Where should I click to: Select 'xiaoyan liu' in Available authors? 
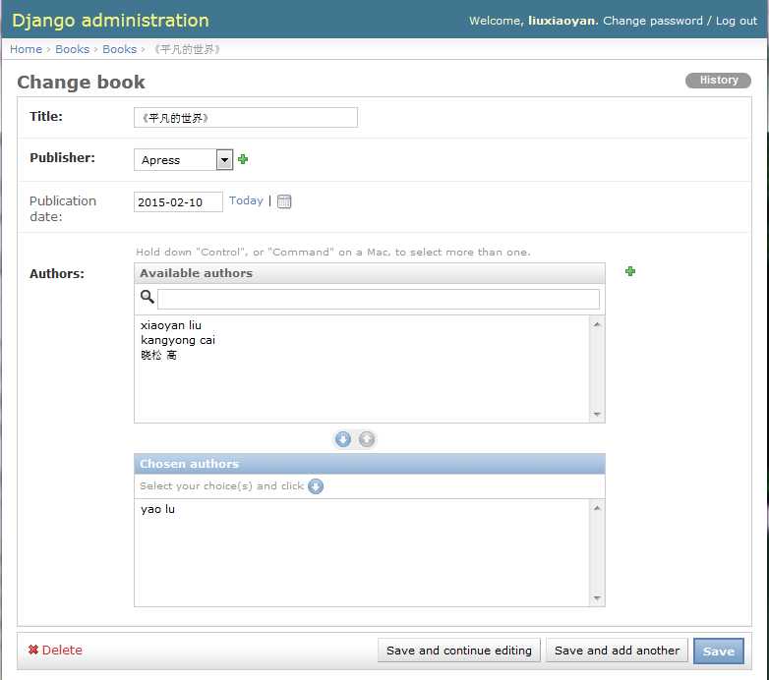tap(171, 325)
